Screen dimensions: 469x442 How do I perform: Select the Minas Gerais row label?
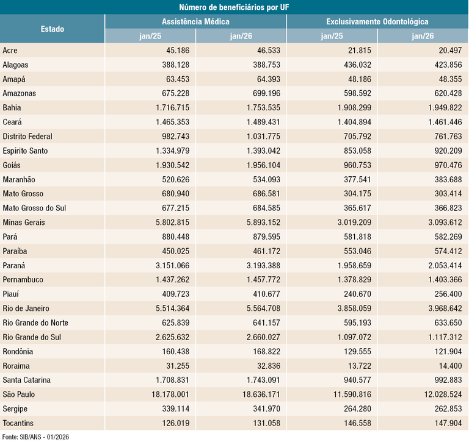[24, 223]
